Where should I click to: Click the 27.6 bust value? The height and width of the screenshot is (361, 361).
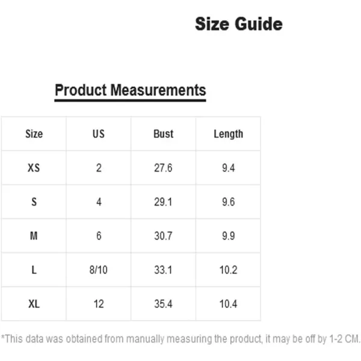[163, 168]
